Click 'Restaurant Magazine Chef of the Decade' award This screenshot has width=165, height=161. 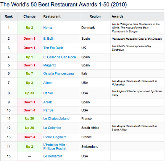coord(137,39)
